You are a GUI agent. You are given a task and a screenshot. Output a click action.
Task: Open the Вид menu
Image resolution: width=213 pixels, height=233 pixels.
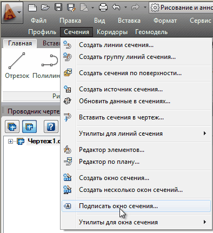tap(99, 21)
